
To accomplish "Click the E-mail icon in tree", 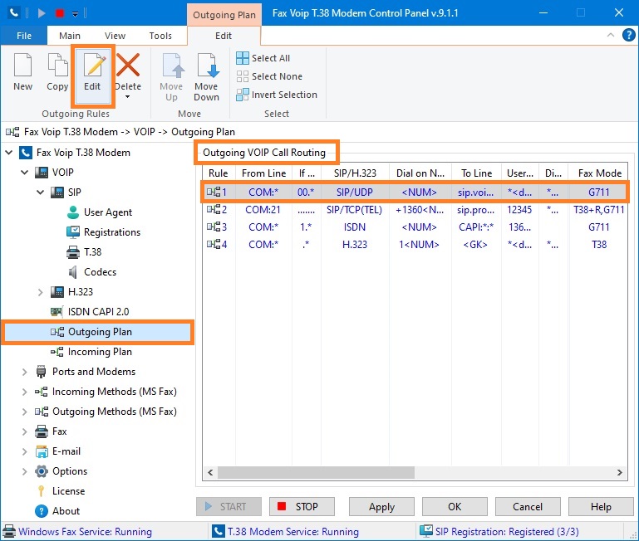I will pos(42,451).
